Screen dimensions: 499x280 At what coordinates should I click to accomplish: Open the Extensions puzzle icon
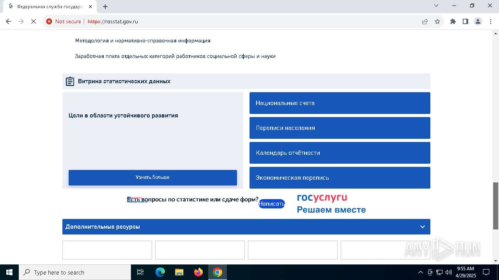point(453,21)
